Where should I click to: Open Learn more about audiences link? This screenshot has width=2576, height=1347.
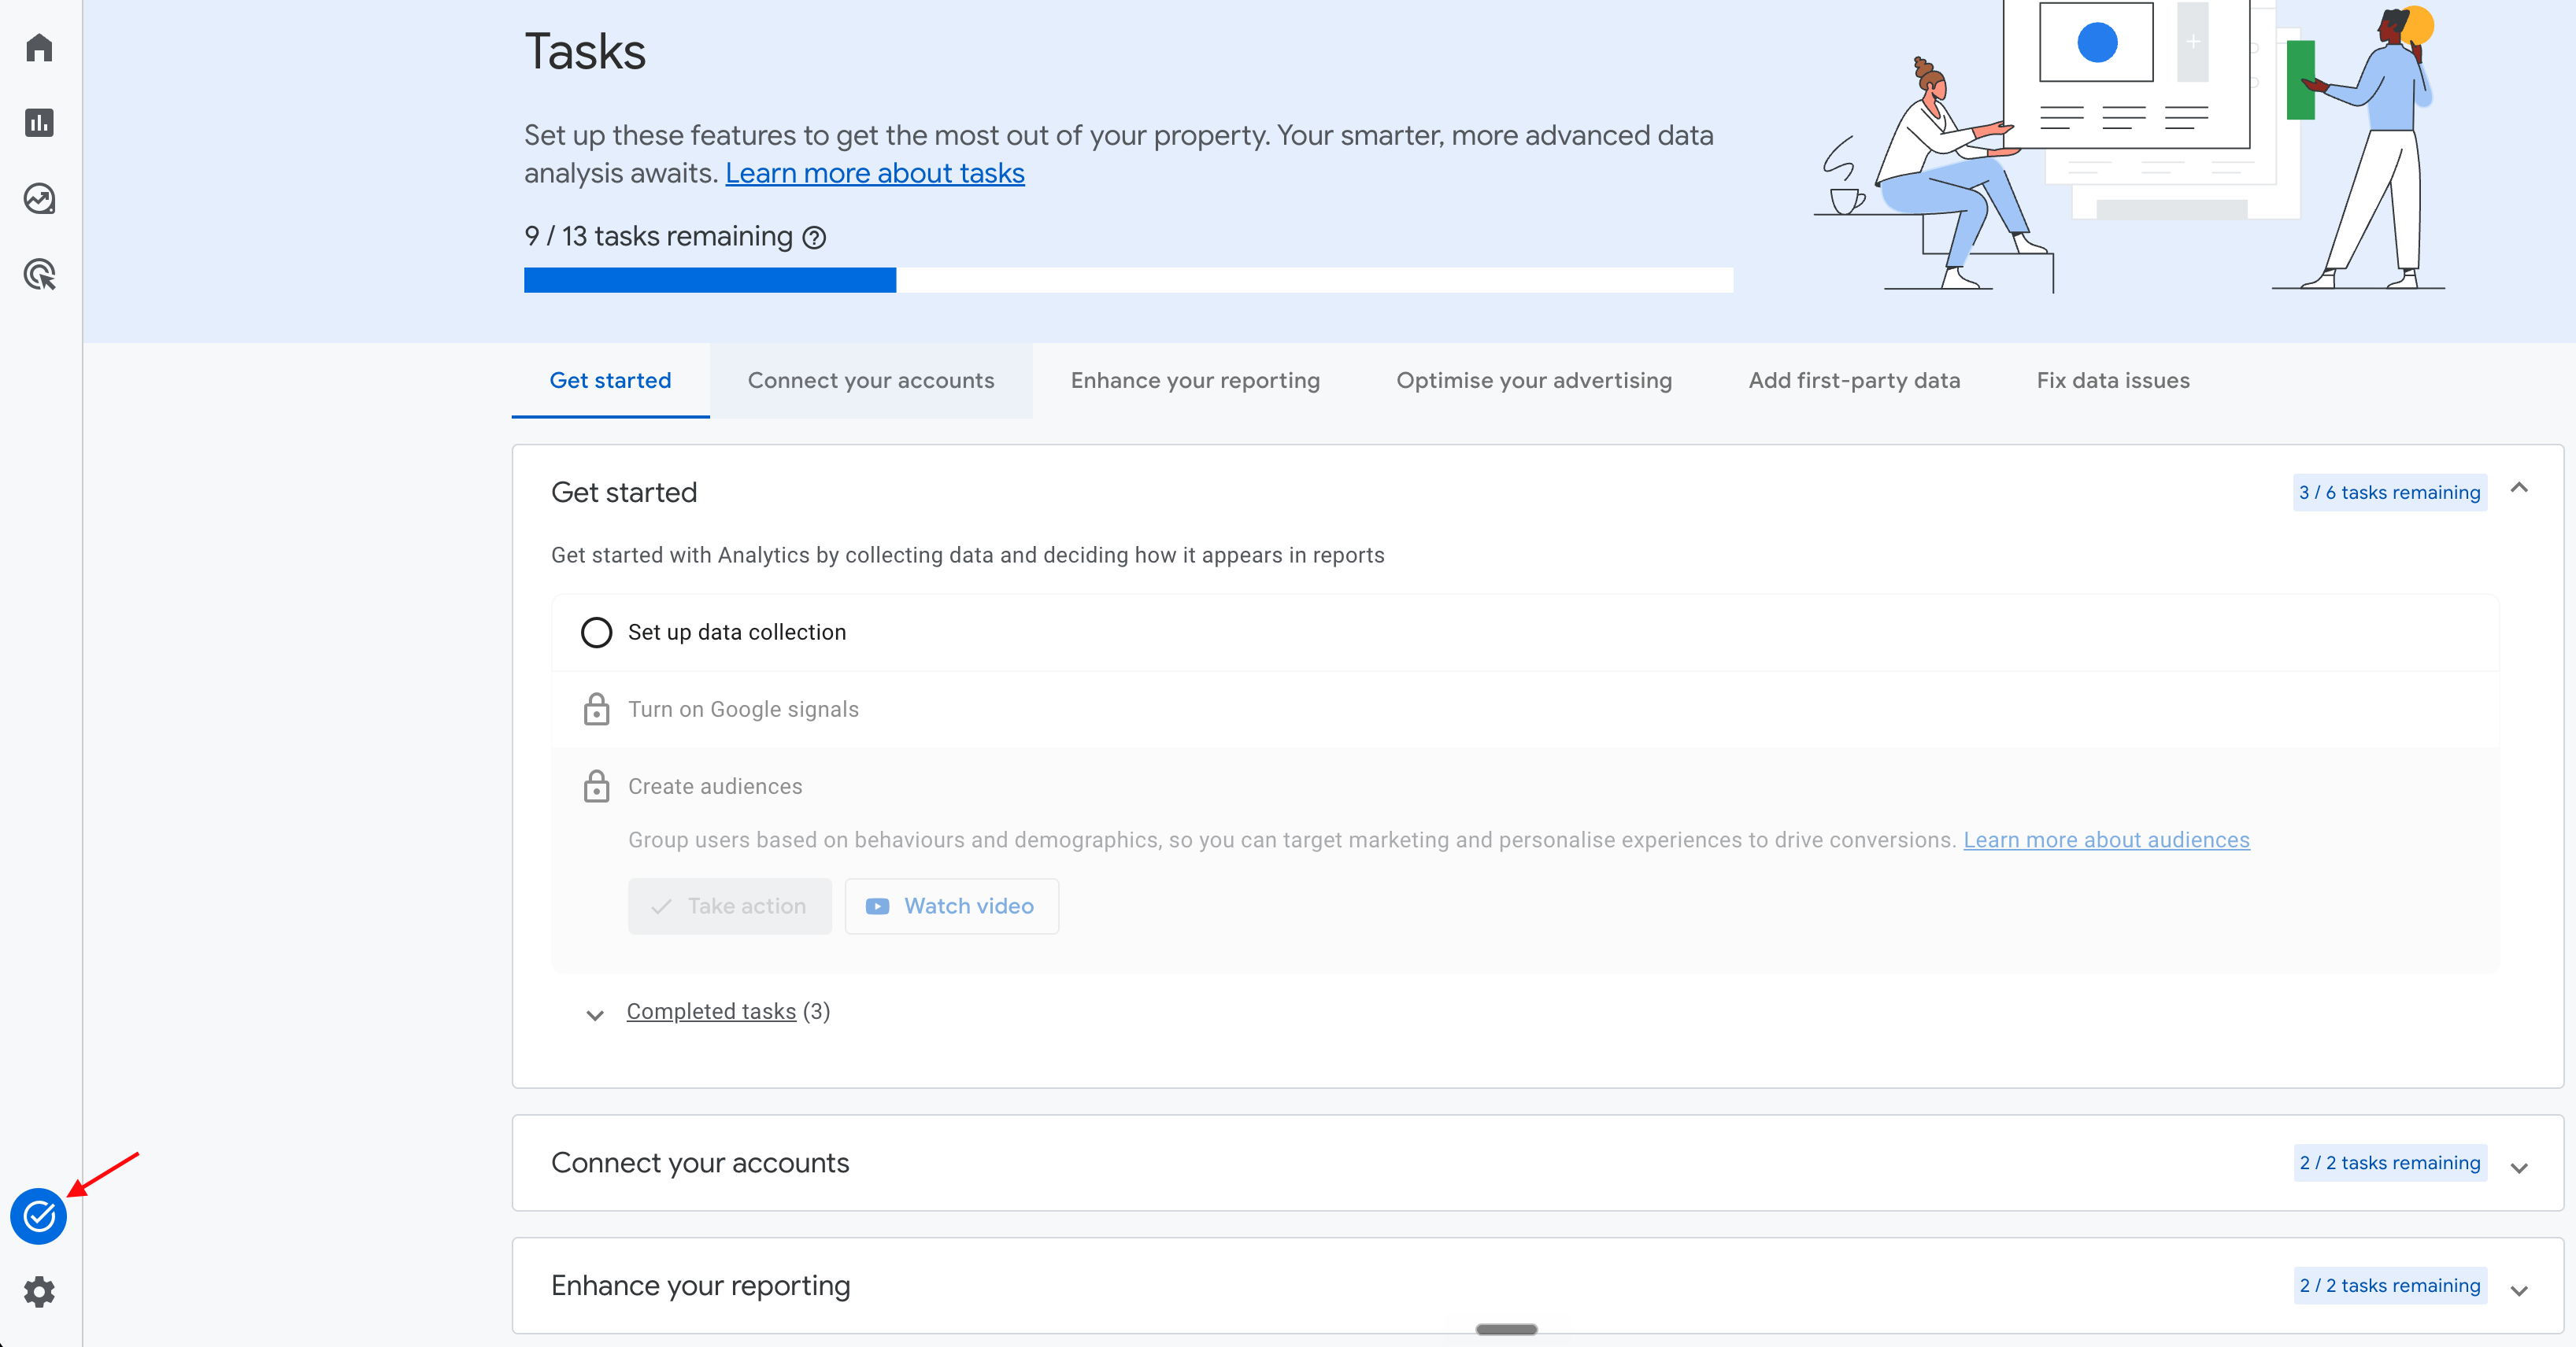(2106, 840)
